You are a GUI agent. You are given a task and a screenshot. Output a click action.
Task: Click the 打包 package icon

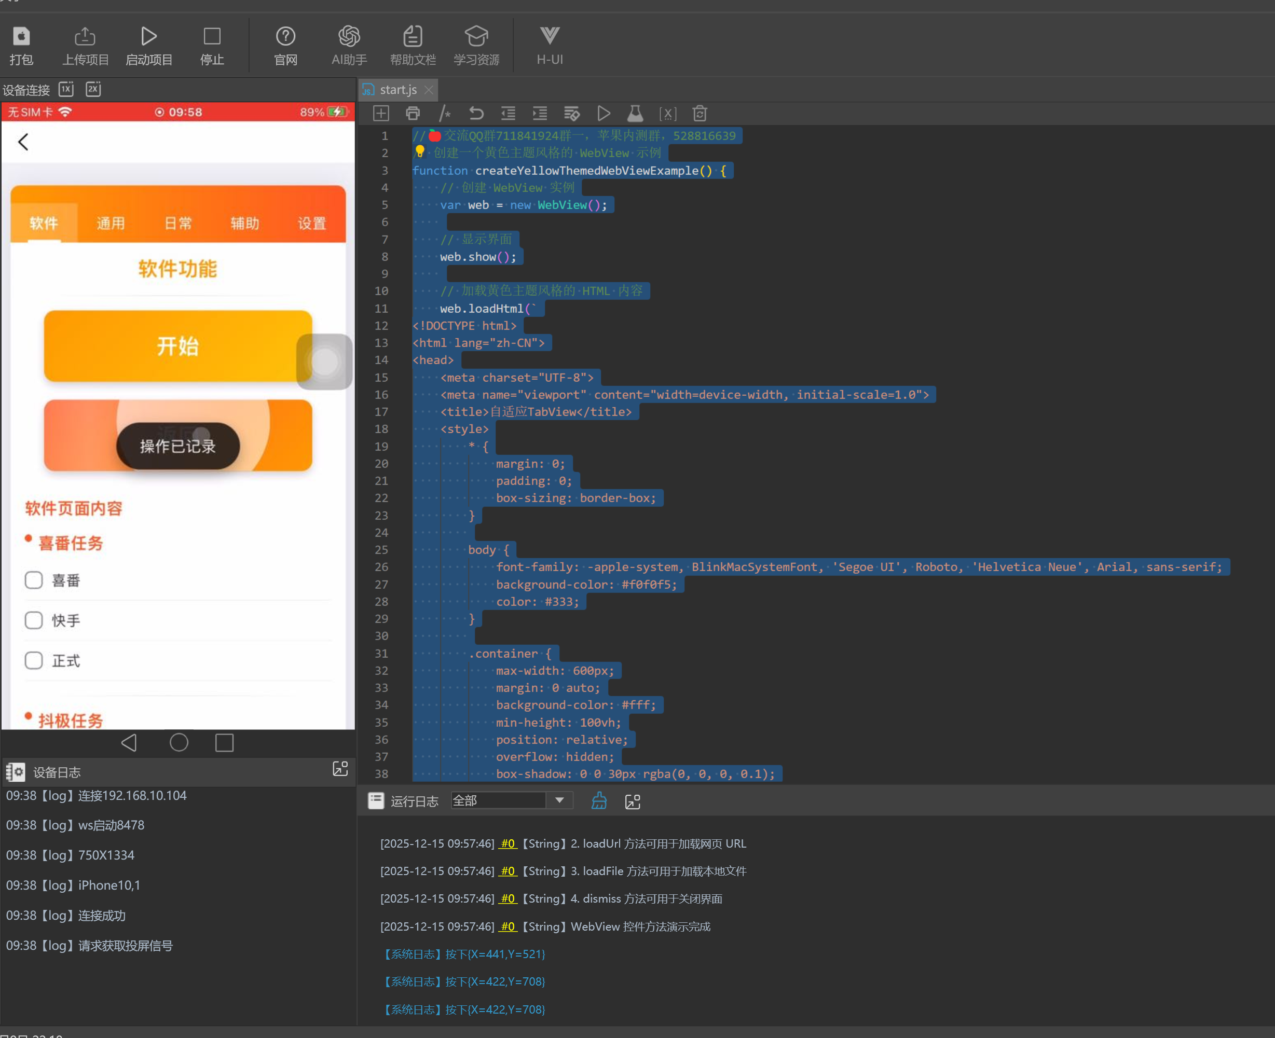(x=21, y=37)
